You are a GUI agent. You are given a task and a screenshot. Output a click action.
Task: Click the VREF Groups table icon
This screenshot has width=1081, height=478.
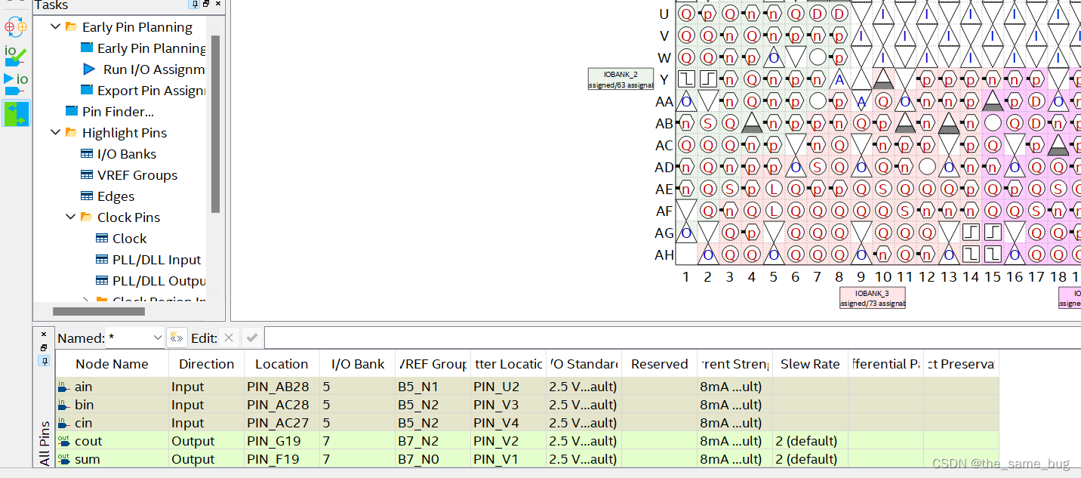click(x=87, y=174)
